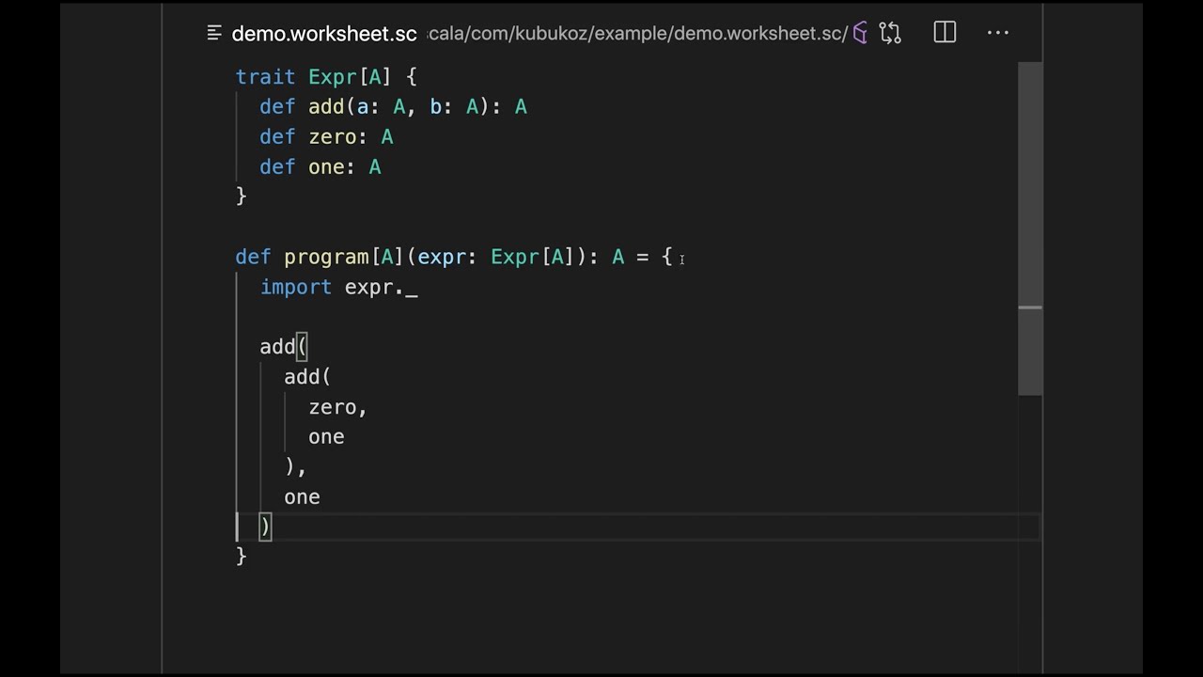Click the file type icon beside demo.worksheet.sc tab
The height and width of the screenshot is (677, 1203).
[x=214, y=34]
